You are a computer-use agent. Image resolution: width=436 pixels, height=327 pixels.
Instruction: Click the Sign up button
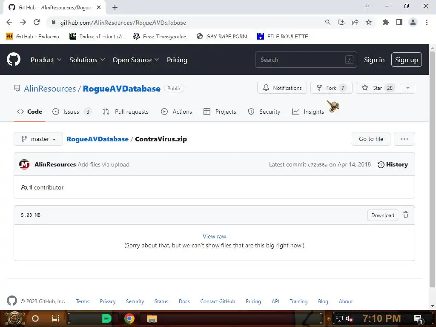coord(407,60)
